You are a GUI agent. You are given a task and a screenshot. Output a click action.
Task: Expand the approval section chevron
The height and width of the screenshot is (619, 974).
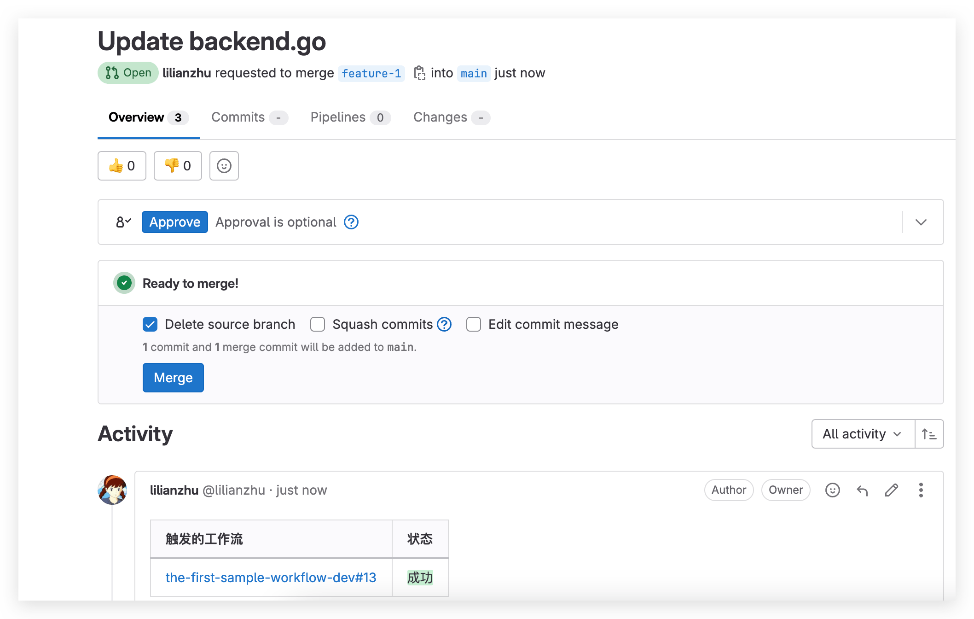click(921, 222)
